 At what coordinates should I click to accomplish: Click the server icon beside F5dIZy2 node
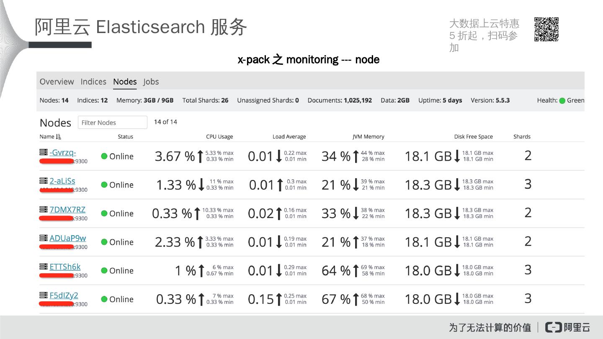tap(43, 295)
